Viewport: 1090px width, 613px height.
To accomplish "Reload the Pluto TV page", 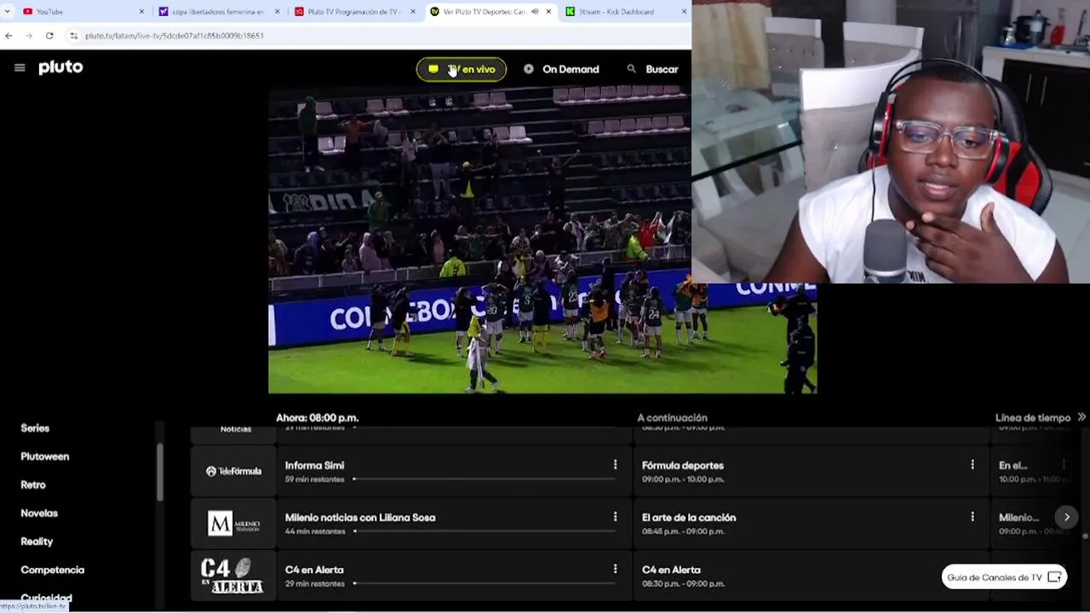I will click(x=49, y=36).
